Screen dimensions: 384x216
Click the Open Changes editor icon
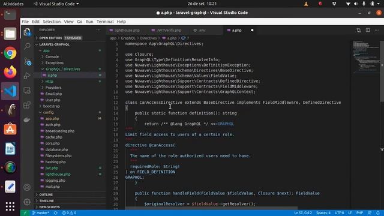click(x=359, y=30)
